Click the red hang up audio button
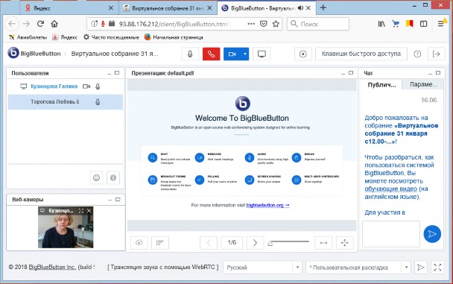The image size is (453, 284). tap(211, 54)
